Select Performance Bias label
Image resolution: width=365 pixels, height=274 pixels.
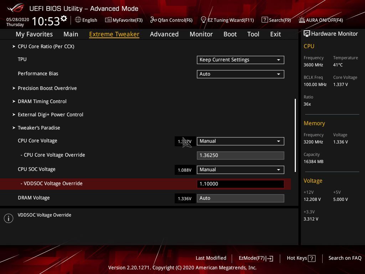click(38, 73)
